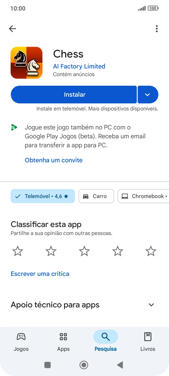Switch to the Livros tab

coord(148,341)
